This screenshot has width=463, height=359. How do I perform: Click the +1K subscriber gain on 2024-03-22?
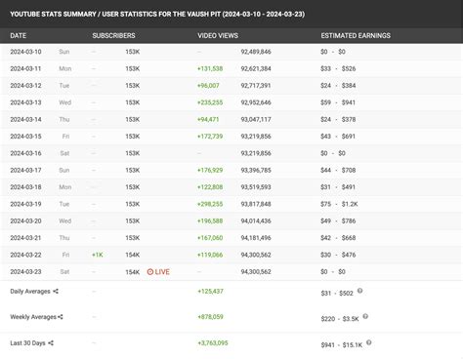(x=98, y=255)
